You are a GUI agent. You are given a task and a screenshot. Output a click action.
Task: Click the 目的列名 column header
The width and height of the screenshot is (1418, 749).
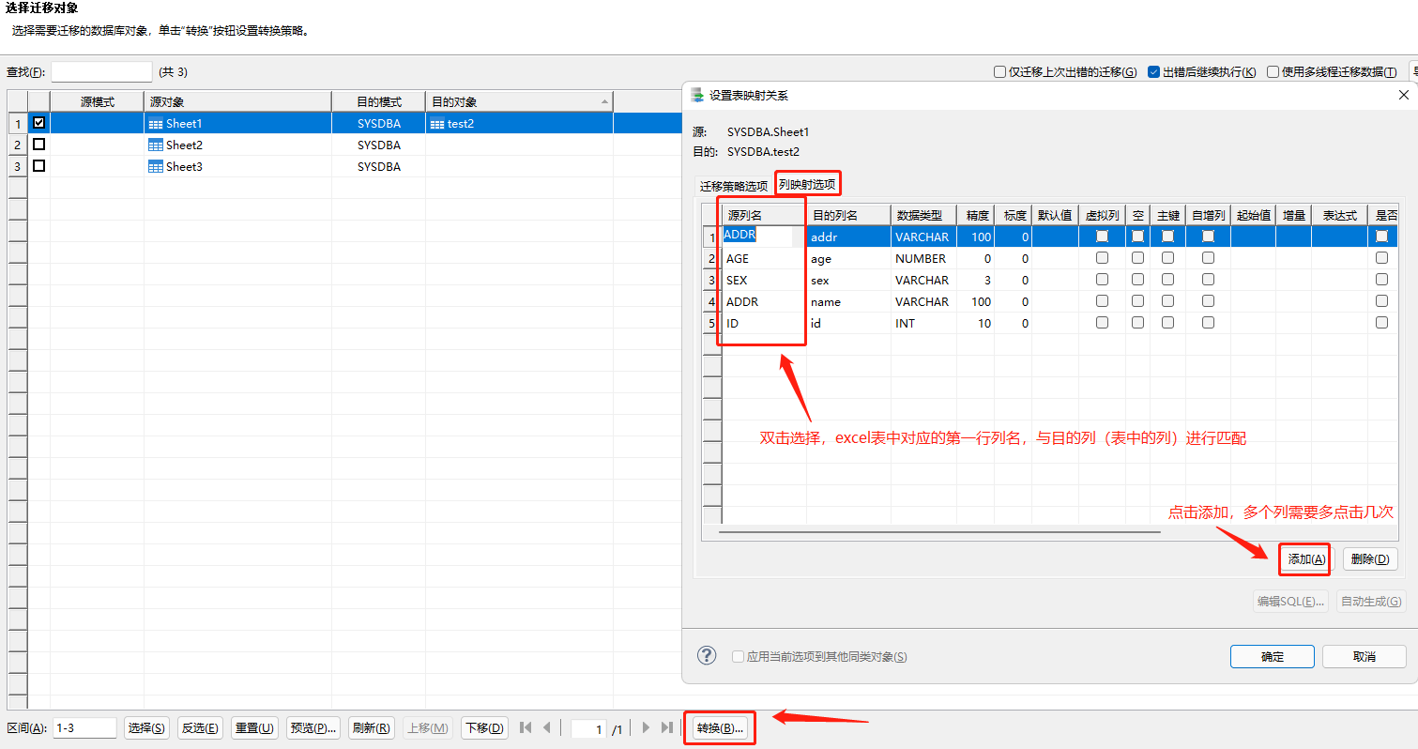point(848,215)
